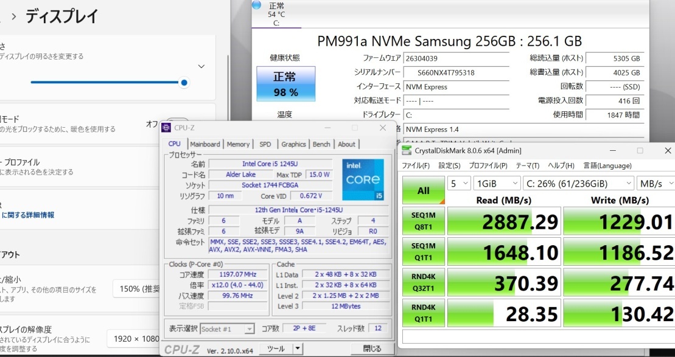Click the 閉じる button in CPU-Z

tap(372, 348)
